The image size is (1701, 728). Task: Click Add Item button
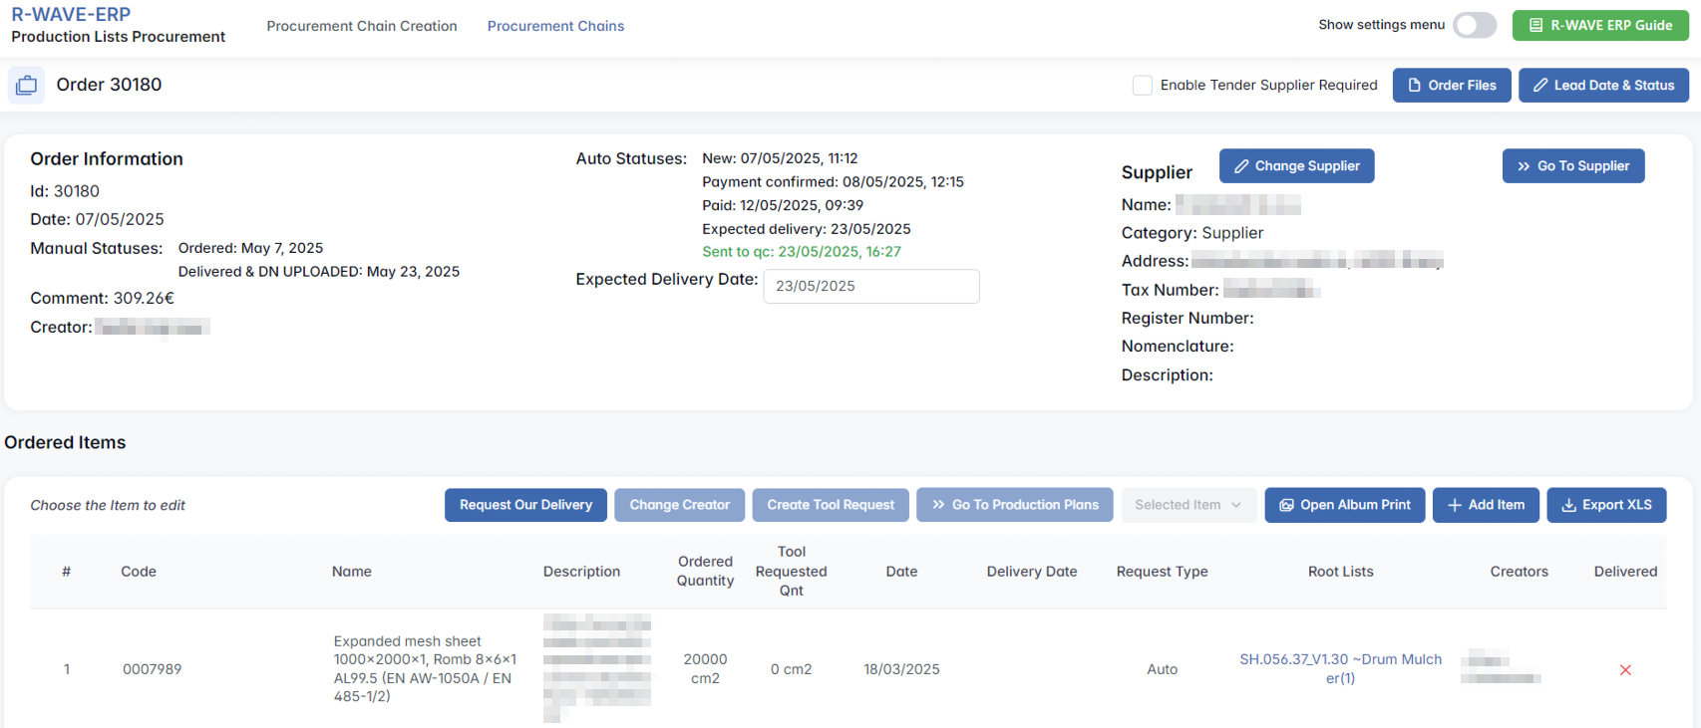point(1486,505)
